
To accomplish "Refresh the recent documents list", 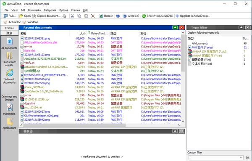I will (106, 16).
